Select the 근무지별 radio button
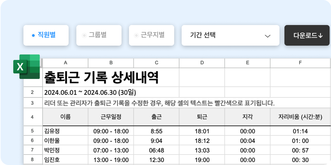331x165 pixels. pyautogui.click(x=136, y=35)
